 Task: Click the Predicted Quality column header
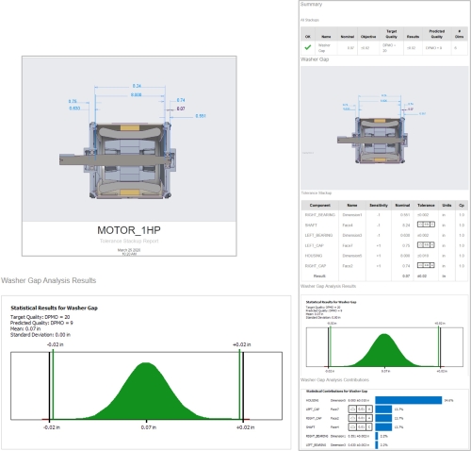click(437, 34)
